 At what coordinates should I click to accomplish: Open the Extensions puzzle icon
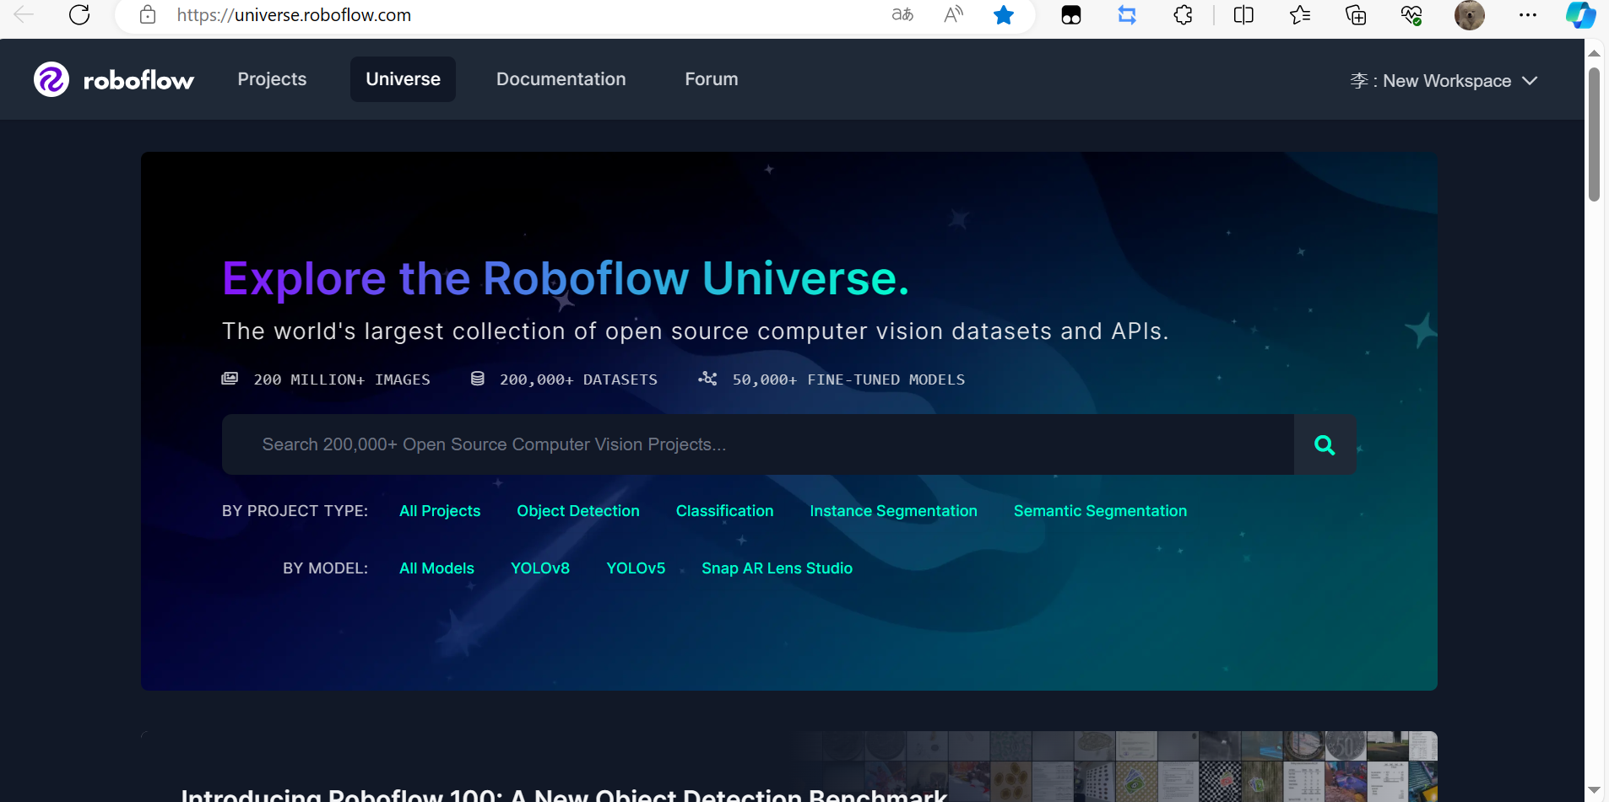[x=1184, y=15]
